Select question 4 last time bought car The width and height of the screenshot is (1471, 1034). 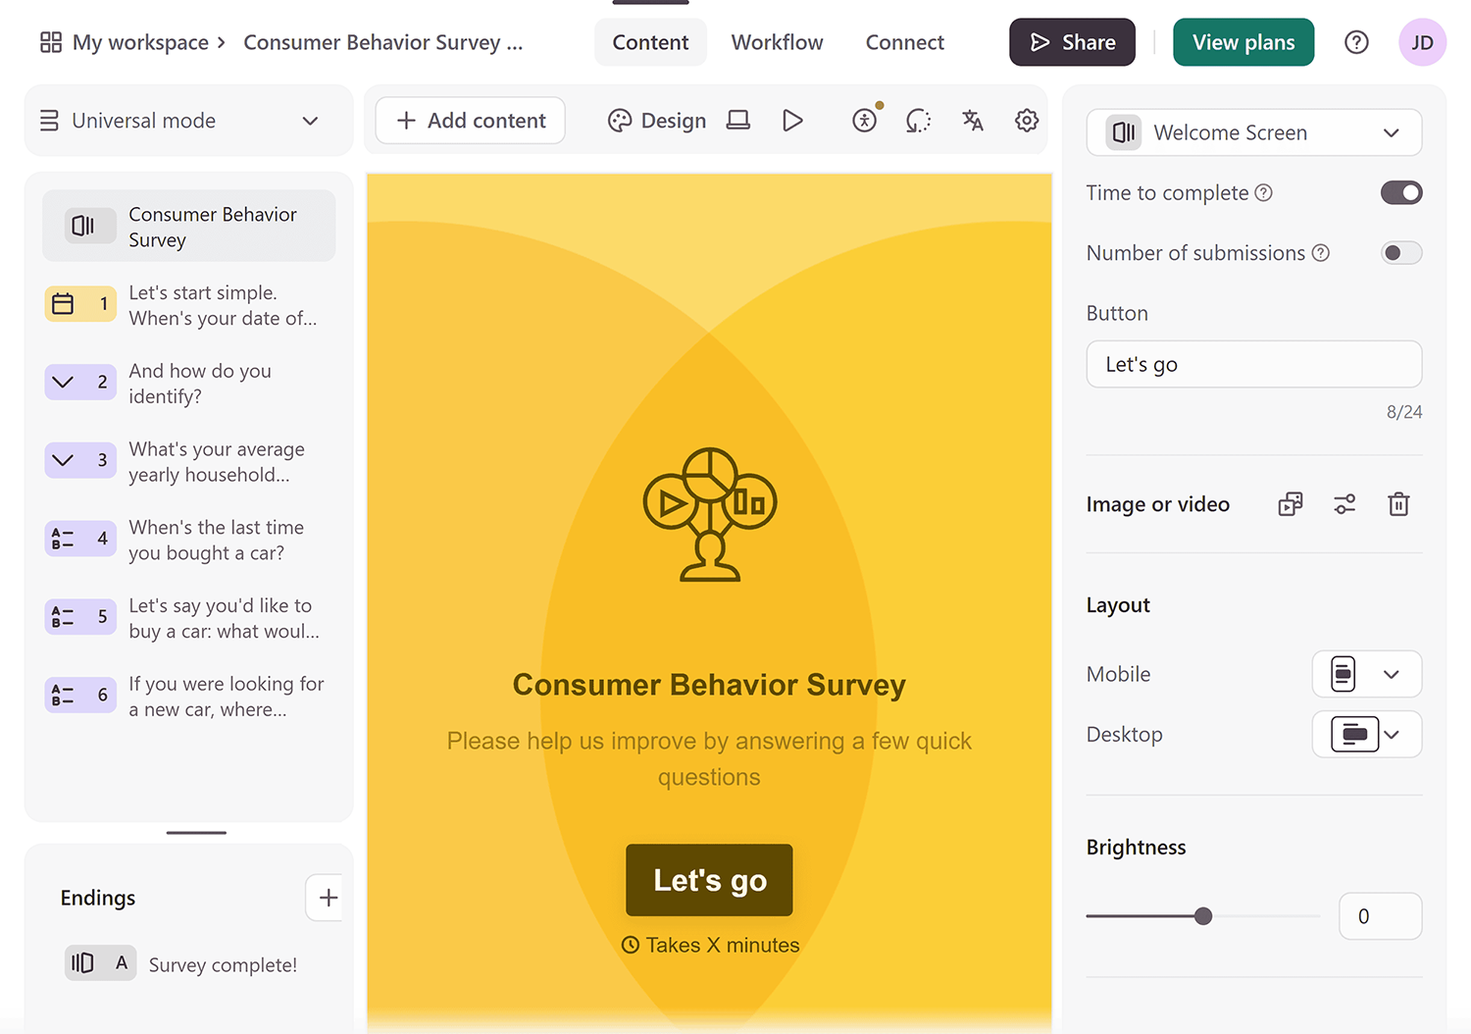pyautogui.click(x=188, y=540)
